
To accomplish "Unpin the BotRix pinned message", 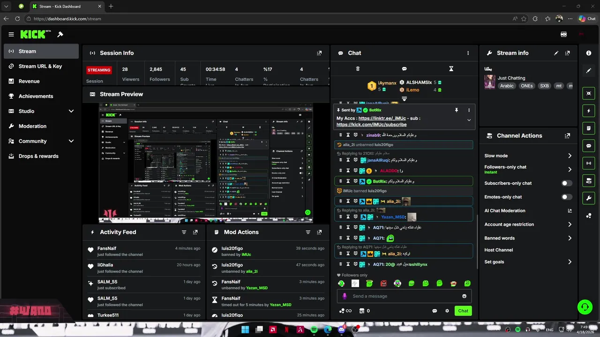I will coord(456,110).
